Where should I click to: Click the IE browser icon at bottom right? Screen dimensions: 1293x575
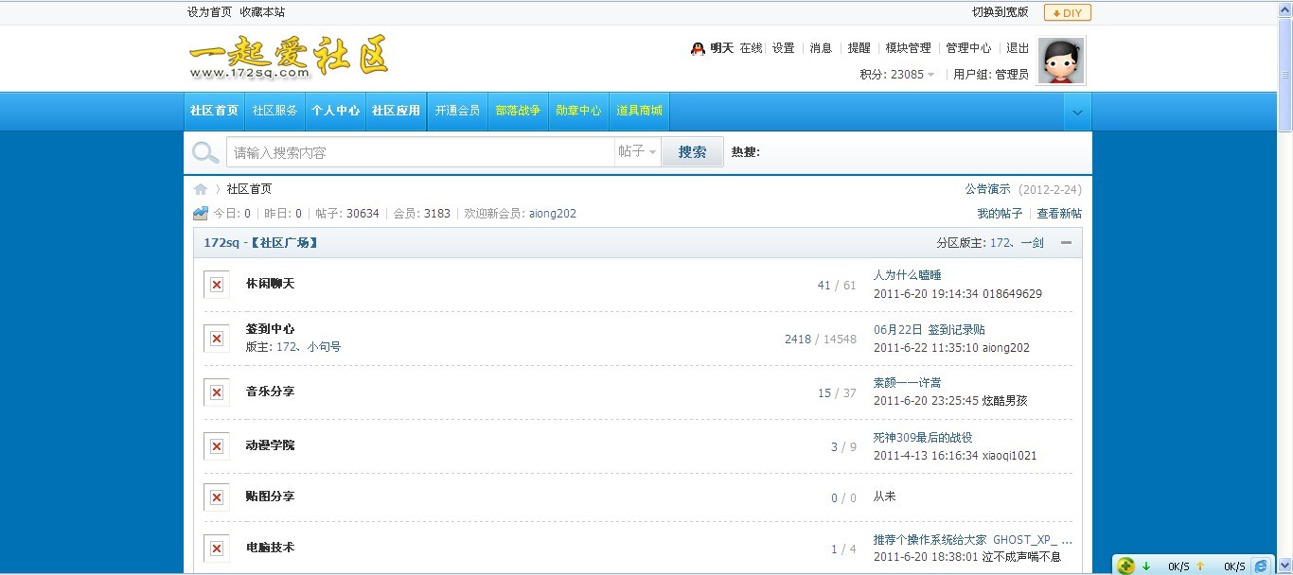pyautogui.click(x=1261, y=566)
